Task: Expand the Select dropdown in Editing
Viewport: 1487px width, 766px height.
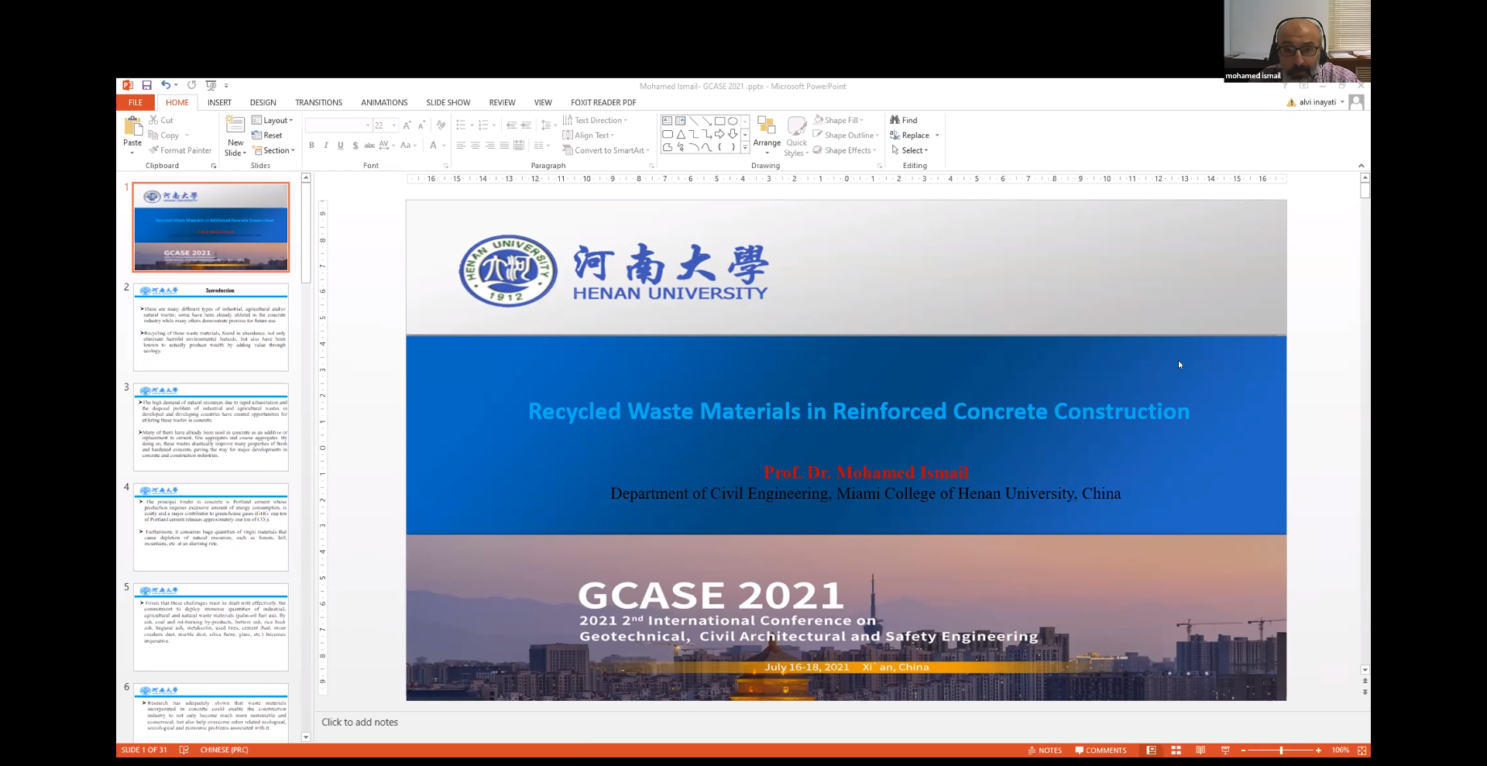Action: 909,150
